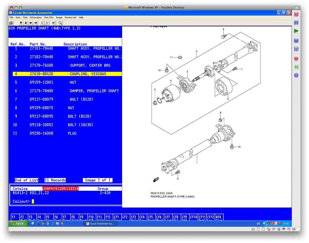Click the up arrow toolbar button
The width and height of the screenshot is (309, 243).
click(x=21, y=23)
